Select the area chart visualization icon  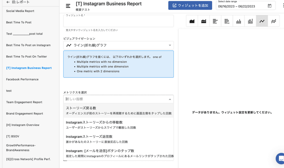(192, 21)
